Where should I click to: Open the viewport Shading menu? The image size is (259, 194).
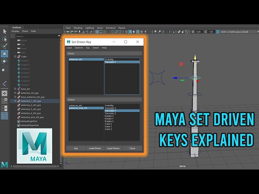point(78,28)
